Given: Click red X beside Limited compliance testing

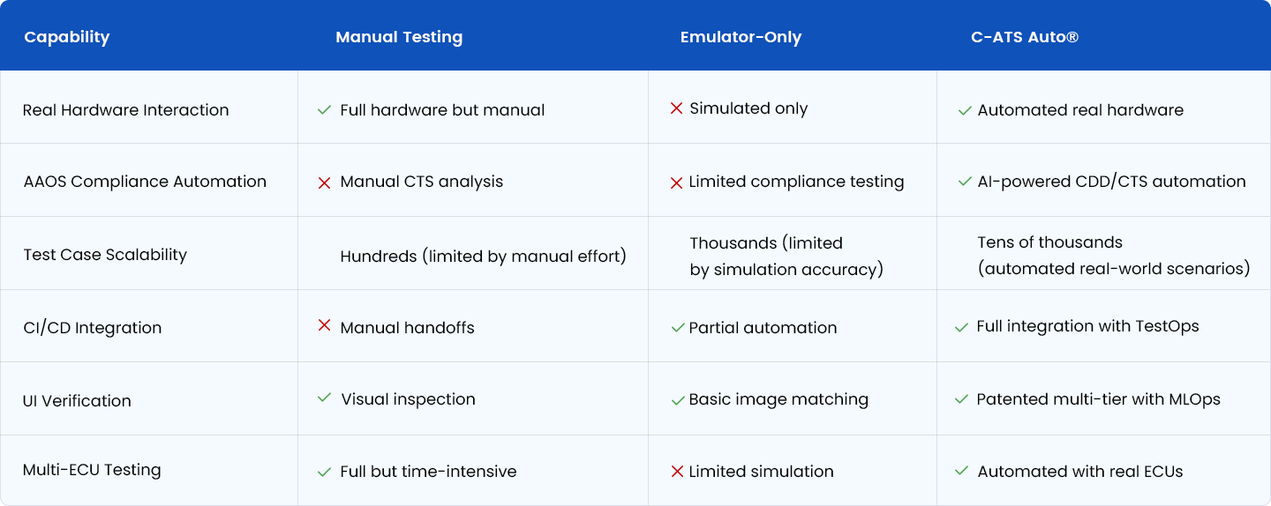Looking at the screenshot, I should 676,182.
